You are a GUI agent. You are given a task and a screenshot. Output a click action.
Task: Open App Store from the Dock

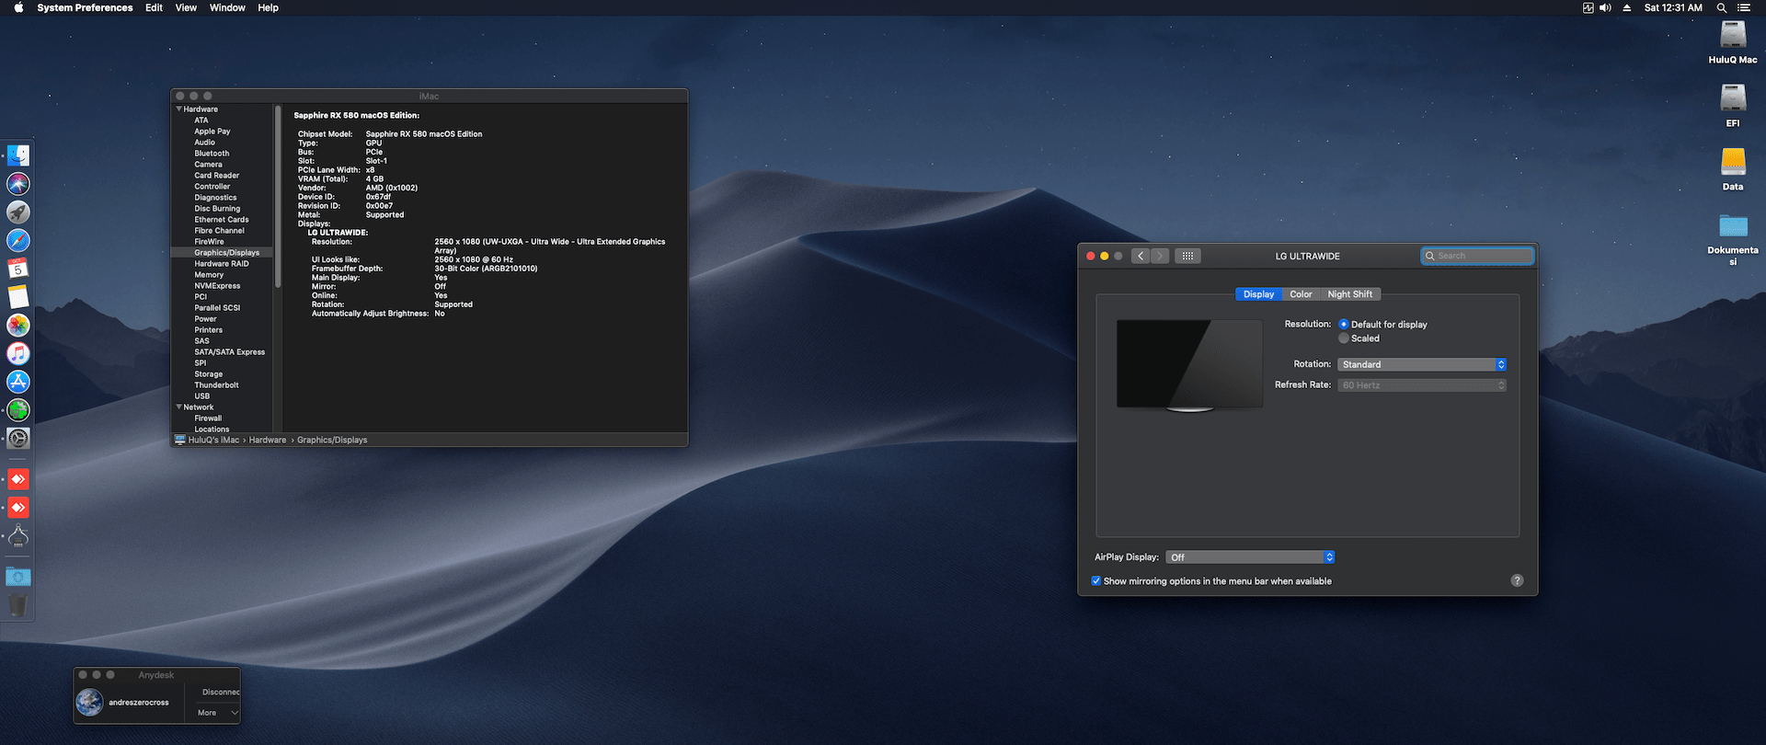18,382
